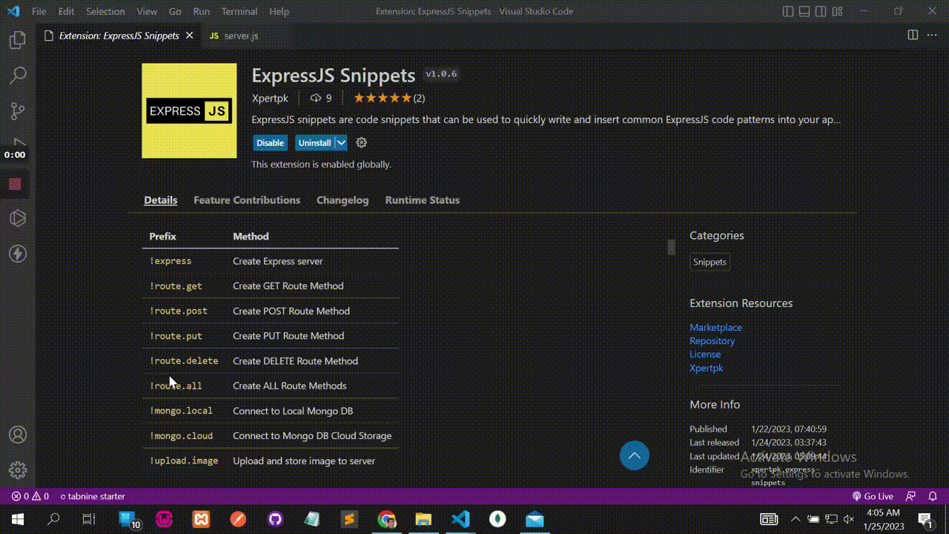This screenshot has height=534, width=949.
Task: Switch to the Changelog tab
Action: pyautogui.click(x=343, y=200)
